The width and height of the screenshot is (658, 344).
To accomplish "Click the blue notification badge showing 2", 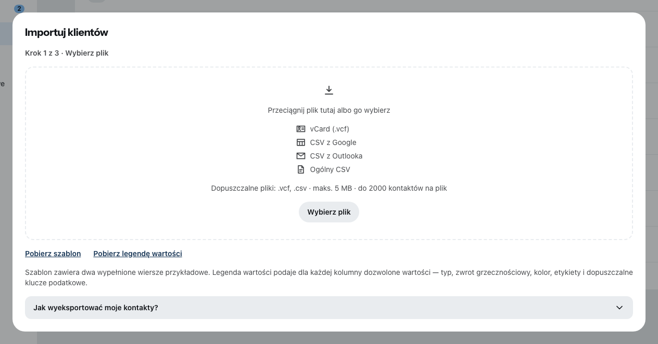I will (19, 8).
